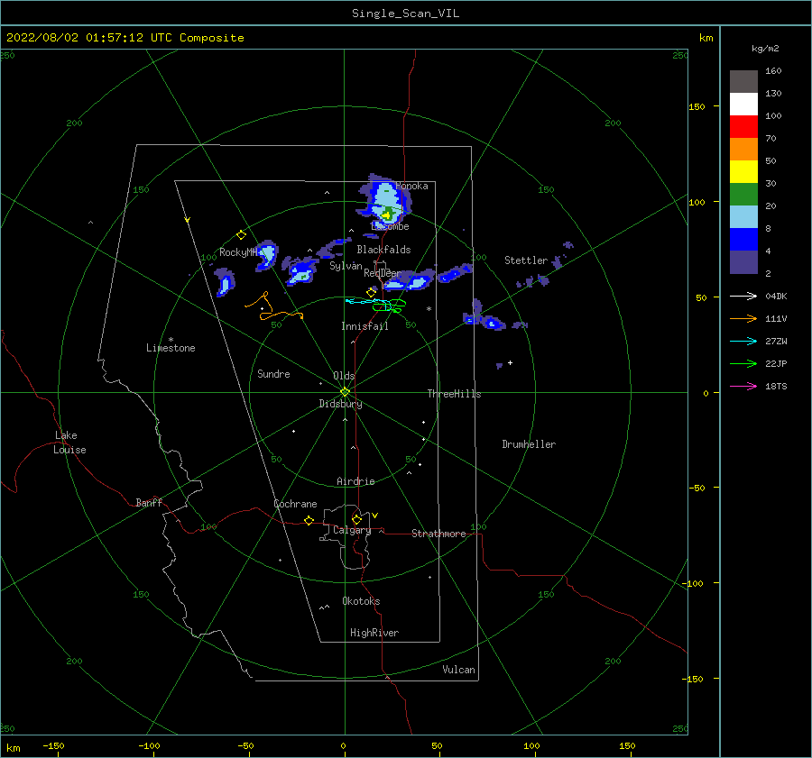Click the white 100-130 color scale swatch
Screen dimensions: 812x758
pyautogui.click(x=743, y=104)
